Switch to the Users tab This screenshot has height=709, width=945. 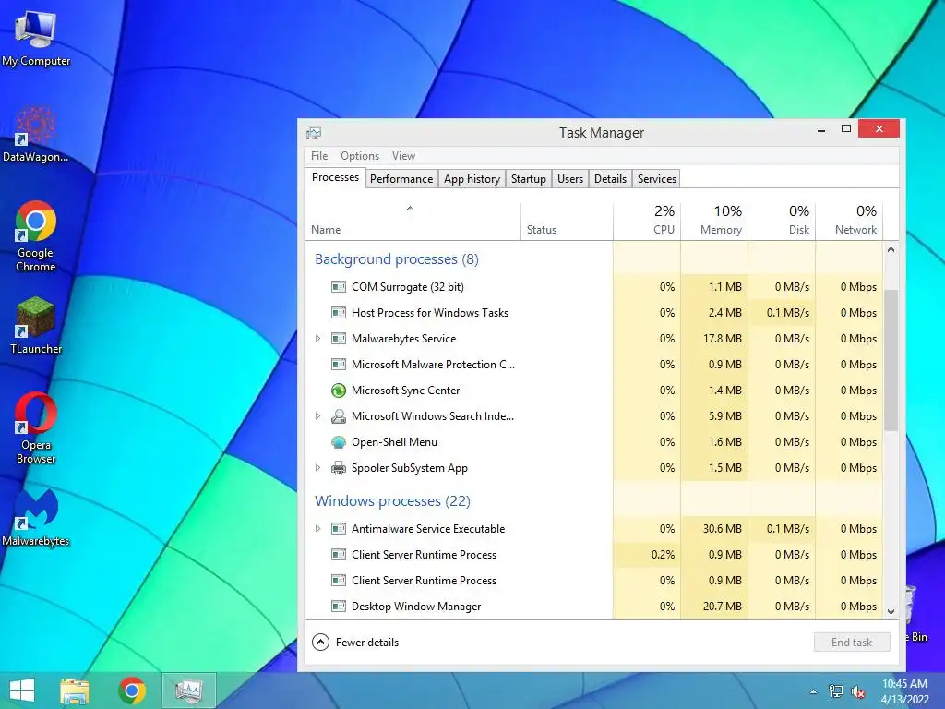click(x=570, y=179)
